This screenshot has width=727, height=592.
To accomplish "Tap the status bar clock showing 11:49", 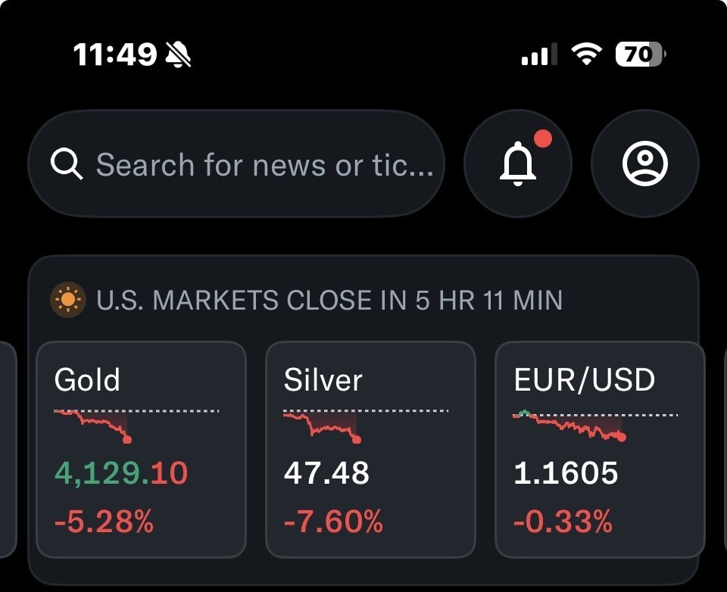I will pos(115,54).
